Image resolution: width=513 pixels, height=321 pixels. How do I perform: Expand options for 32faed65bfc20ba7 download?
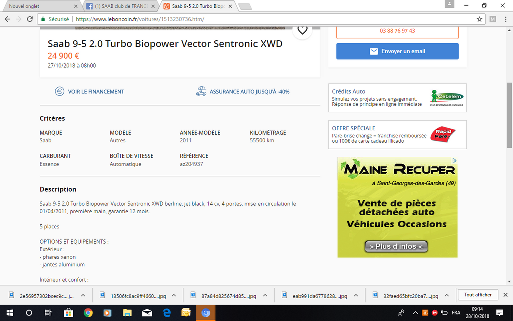[x=447, y=295]
